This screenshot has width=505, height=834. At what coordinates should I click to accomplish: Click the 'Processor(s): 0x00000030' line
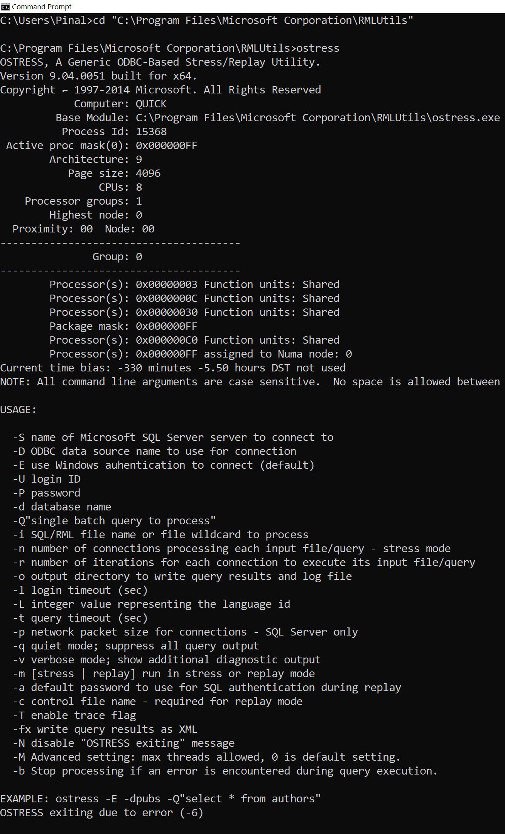pos(194,312)
